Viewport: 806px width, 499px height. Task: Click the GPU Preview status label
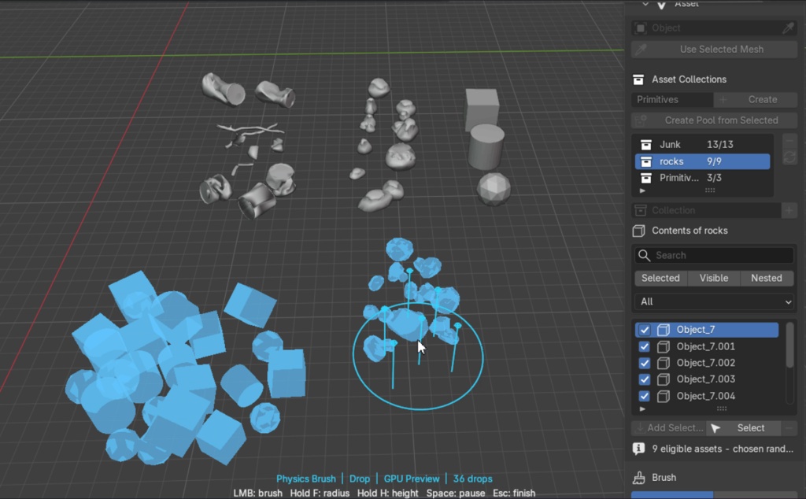[411, 479]
